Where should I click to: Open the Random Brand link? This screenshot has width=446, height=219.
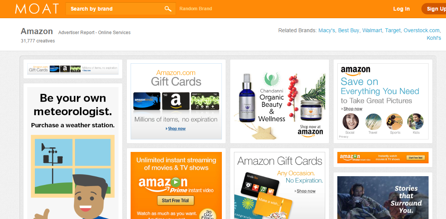click(x=196, y=9)
